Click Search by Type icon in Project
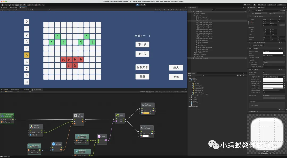This screenshot has width=287, height=158. pos(238,75)
